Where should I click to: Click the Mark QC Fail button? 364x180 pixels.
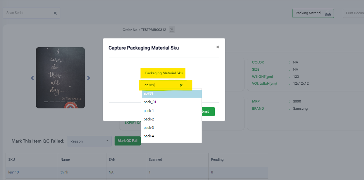click(x=127, y=141)
